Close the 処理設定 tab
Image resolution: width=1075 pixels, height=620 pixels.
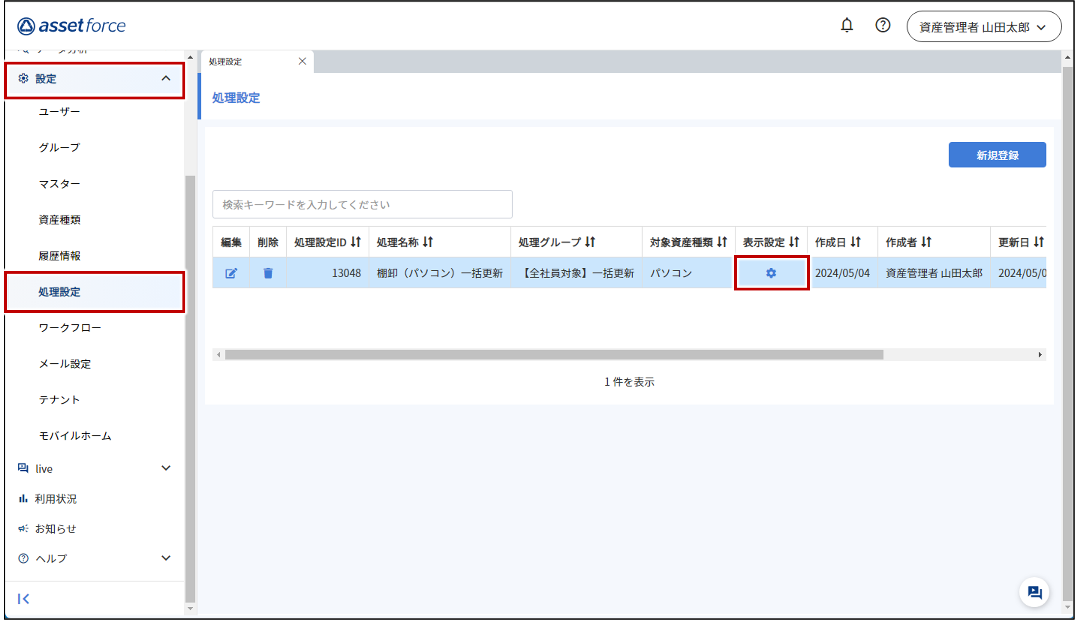pos(302,61)
